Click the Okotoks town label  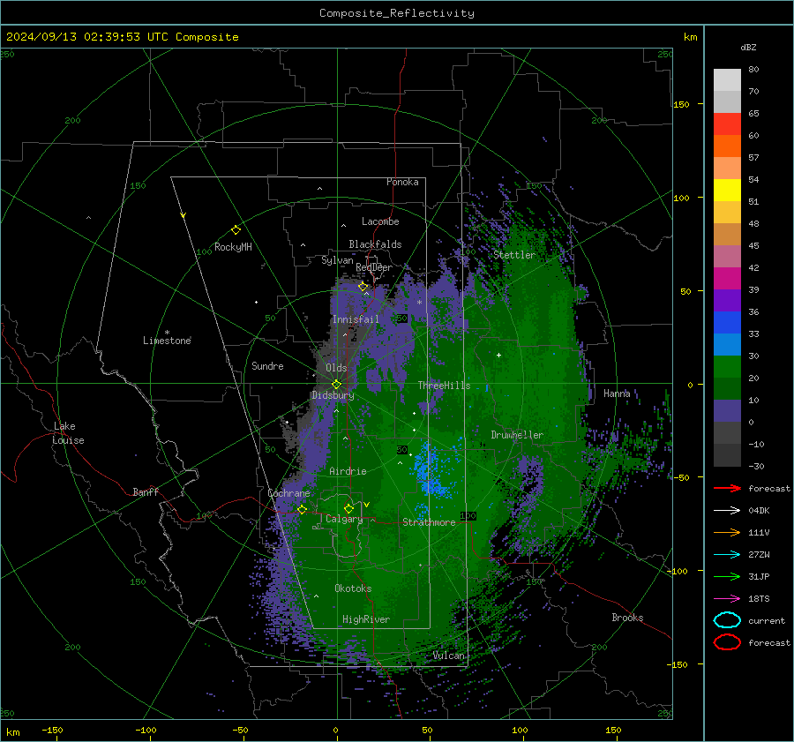pos(353,588)
